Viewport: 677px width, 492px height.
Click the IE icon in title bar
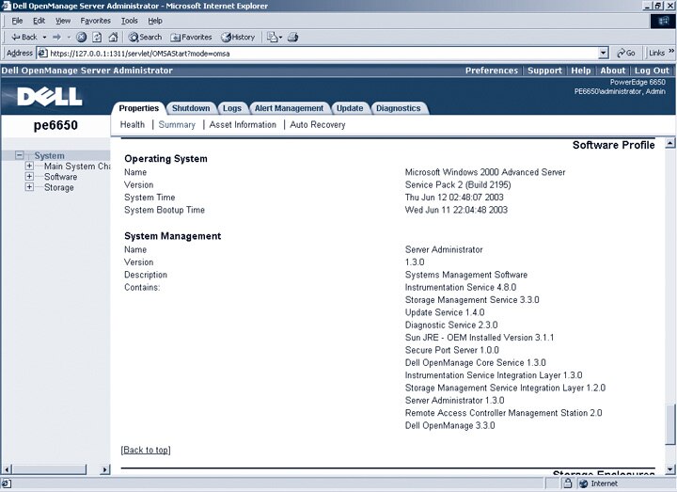(x=6, y=6)
